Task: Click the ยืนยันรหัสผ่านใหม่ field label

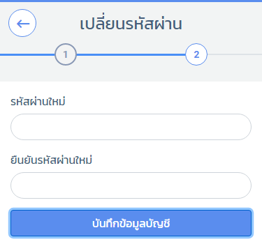Action: [x=51, y=160]
